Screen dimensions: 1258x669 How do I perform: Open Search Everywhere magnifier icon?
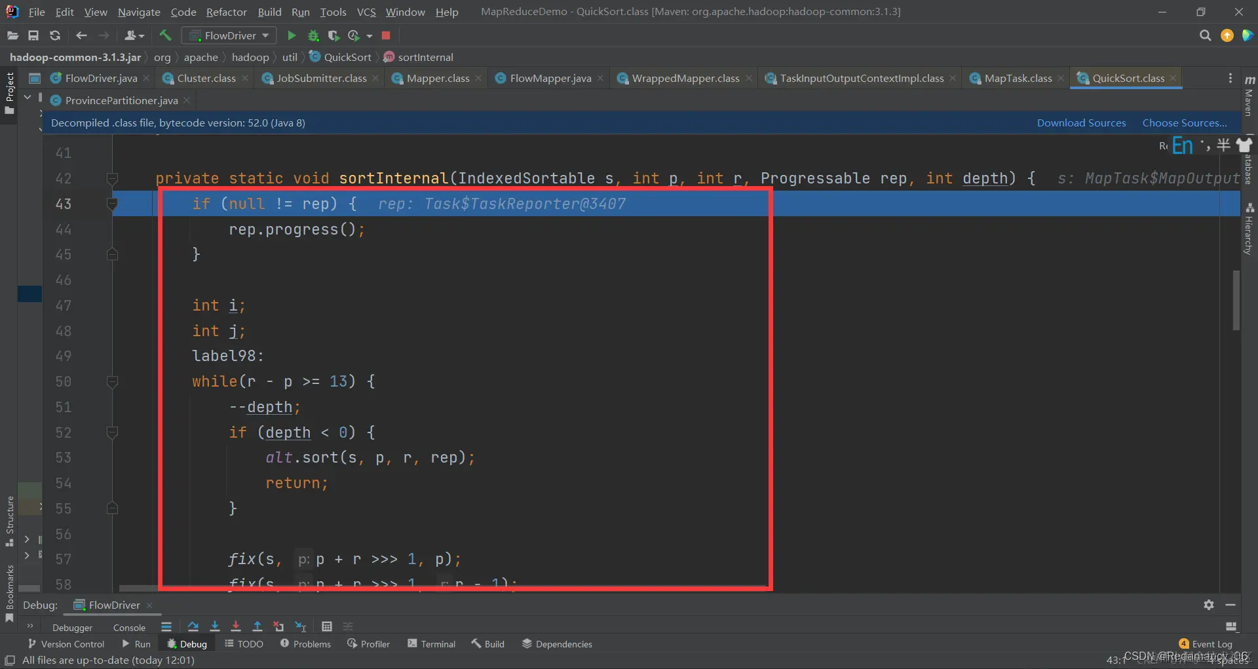[x=1205, y=35]
